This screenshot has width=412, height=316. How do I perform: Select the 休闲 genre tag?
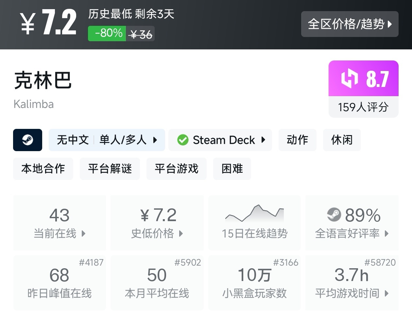pos(342,140)
